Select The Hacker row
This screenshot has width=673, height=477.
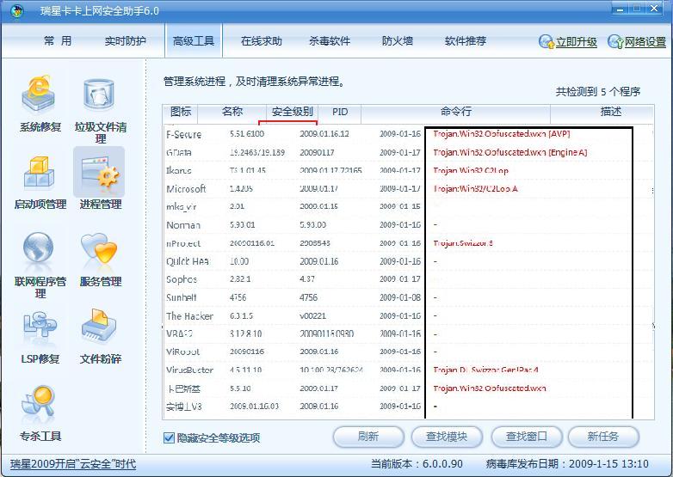(x=408, y=316)
